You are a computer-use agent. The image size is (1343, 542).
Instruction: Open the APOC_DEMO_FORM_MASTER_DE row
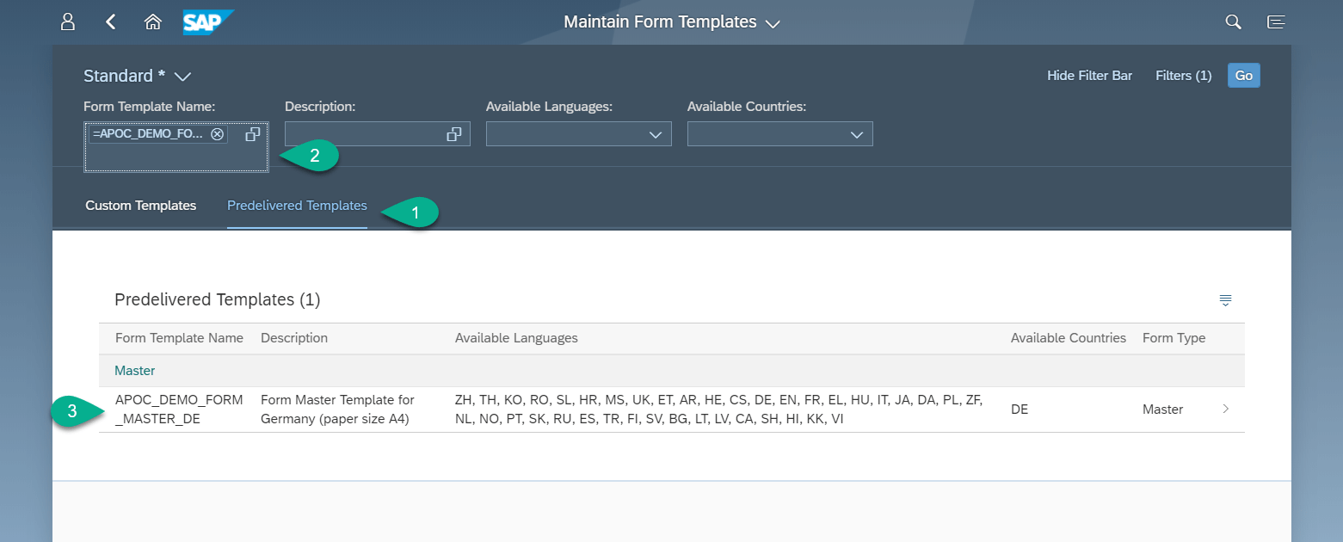coord(671,410)
